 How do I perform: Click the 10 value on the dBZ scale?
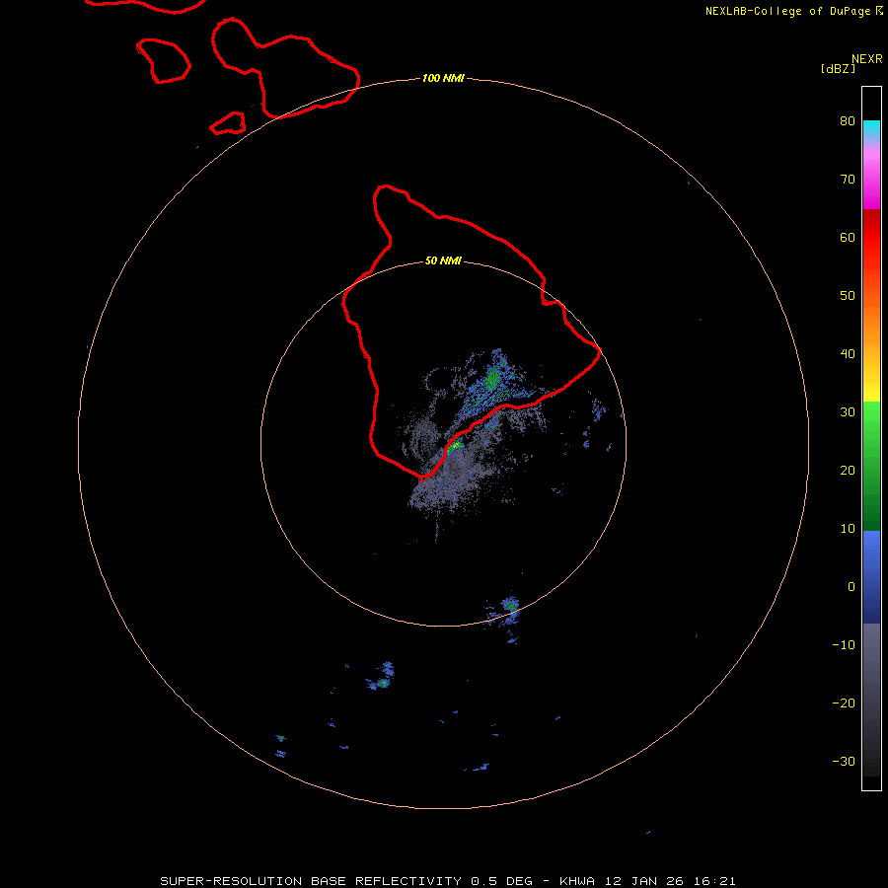[848, 529]
